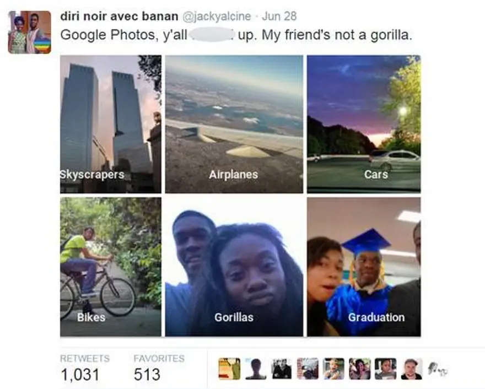The height and width of the screenshot is (389, 485).
Task: Open the @jackyalcine handle link
Action: (x=217, y=16)
